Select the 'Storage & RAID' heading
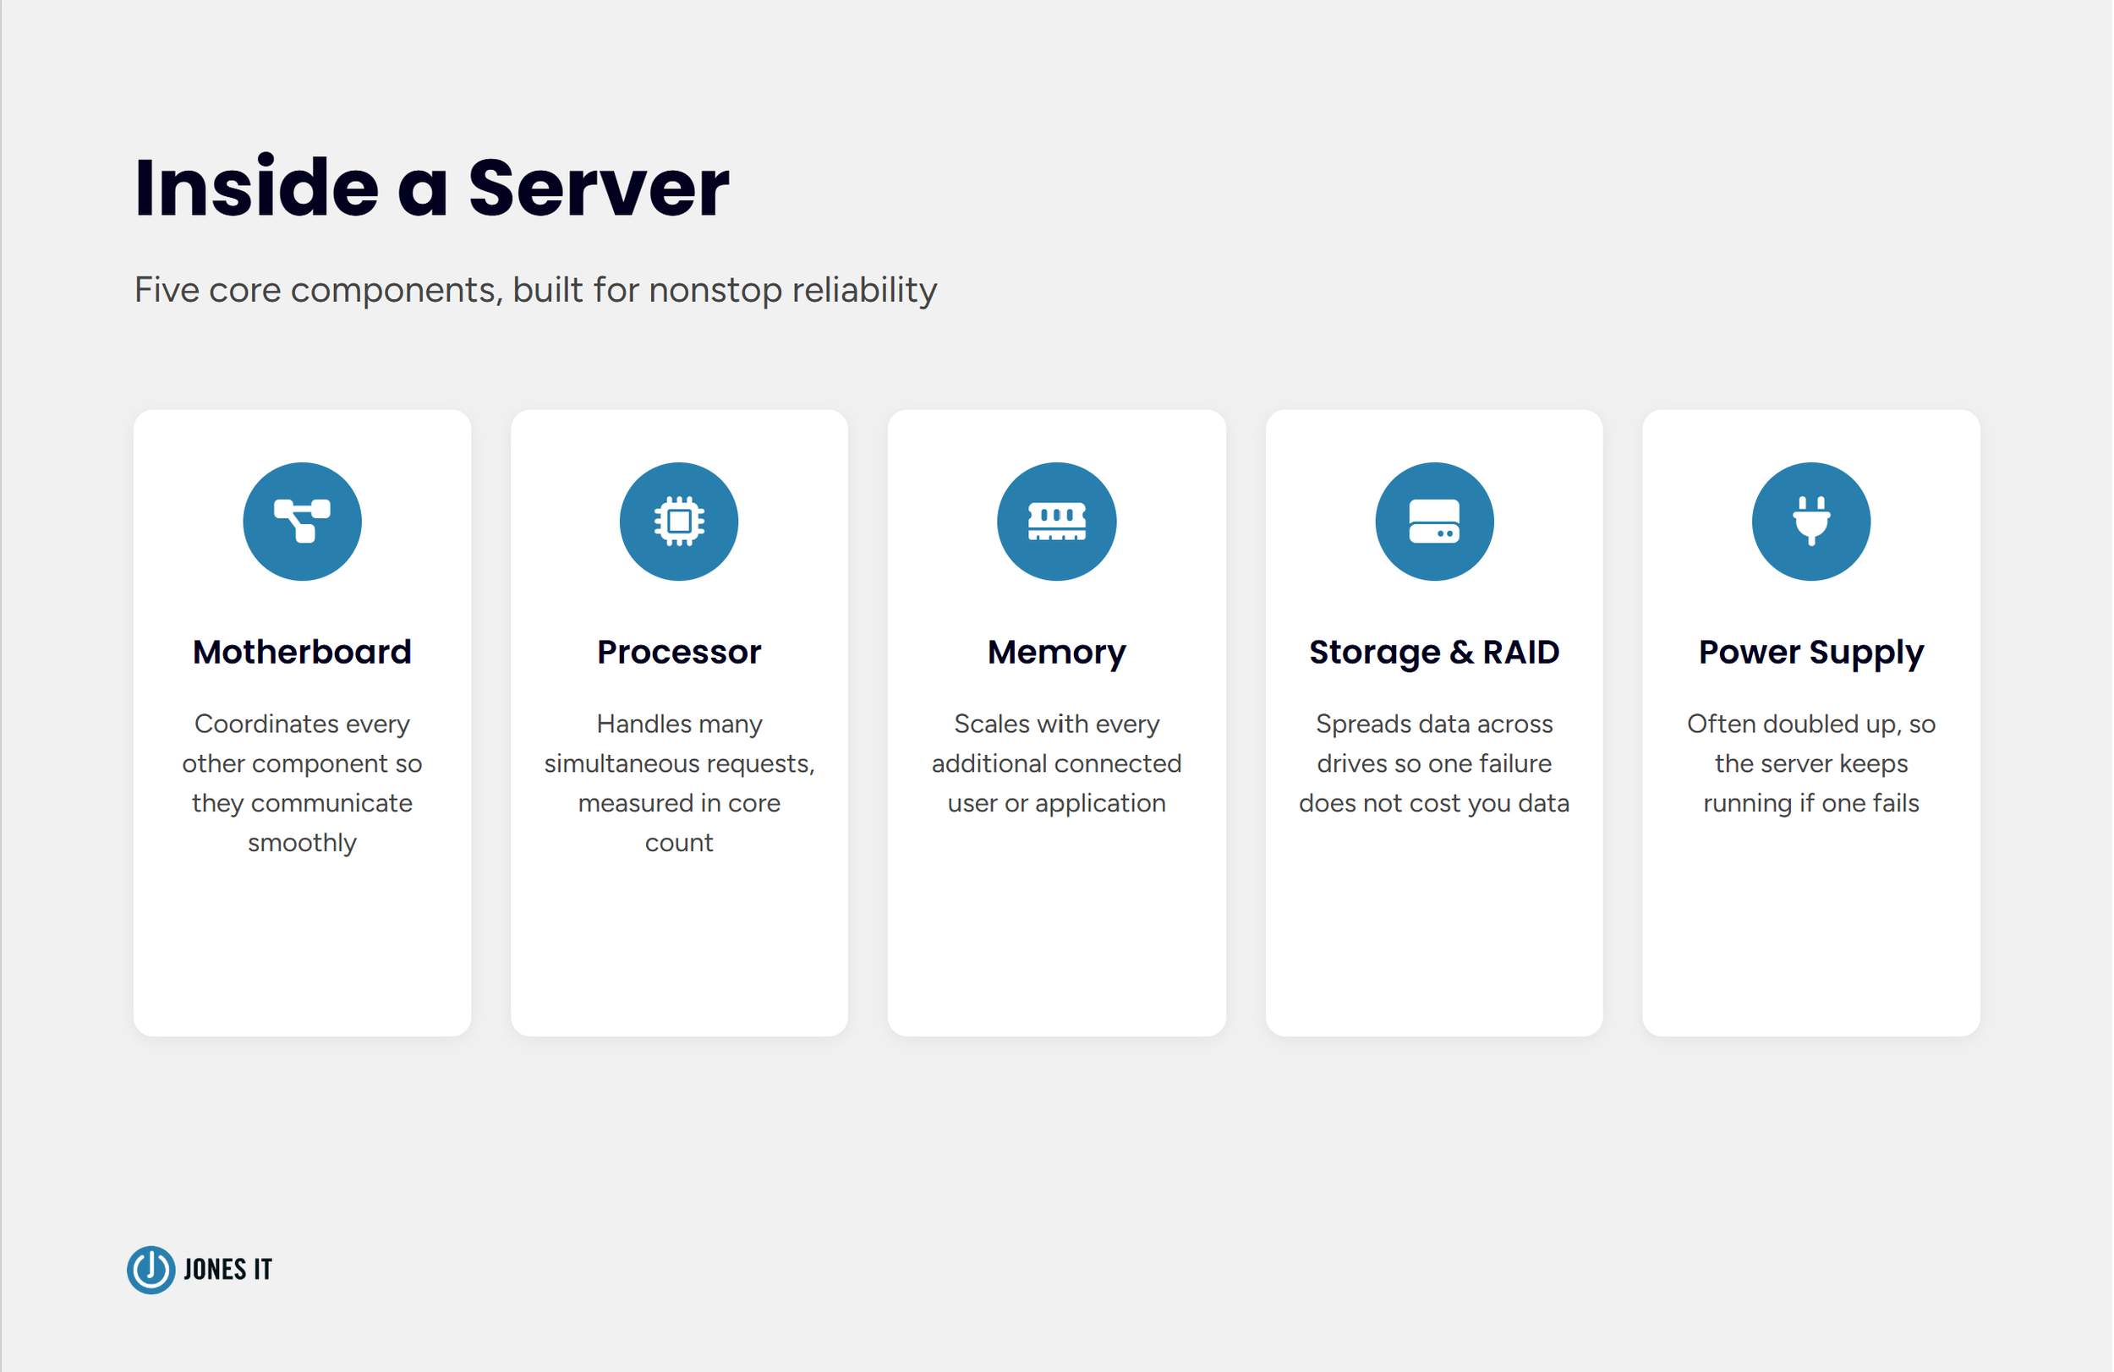Viewport: 2114px width, 1372px height. 1433,653
